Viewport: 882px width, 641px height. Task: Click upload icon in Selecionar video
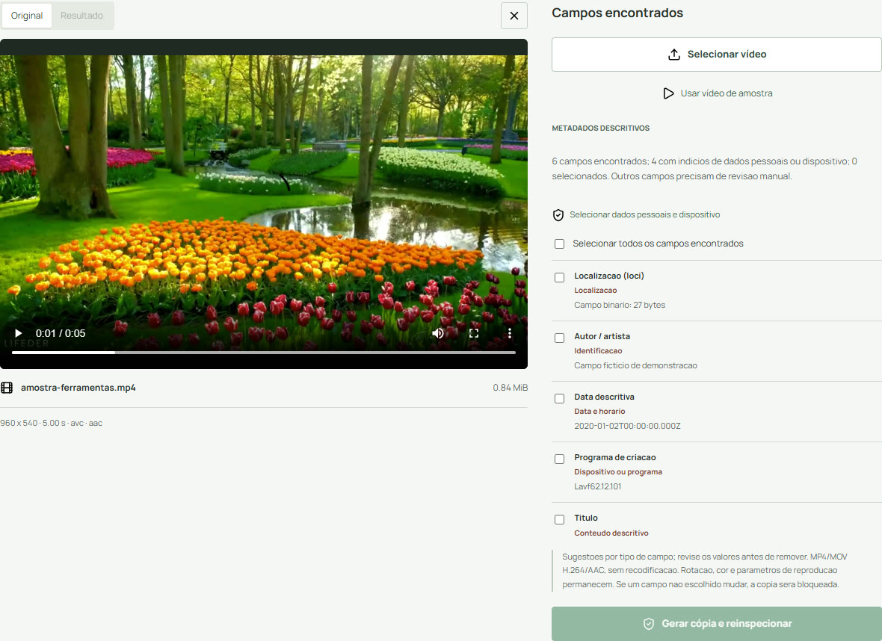point(674,55)
